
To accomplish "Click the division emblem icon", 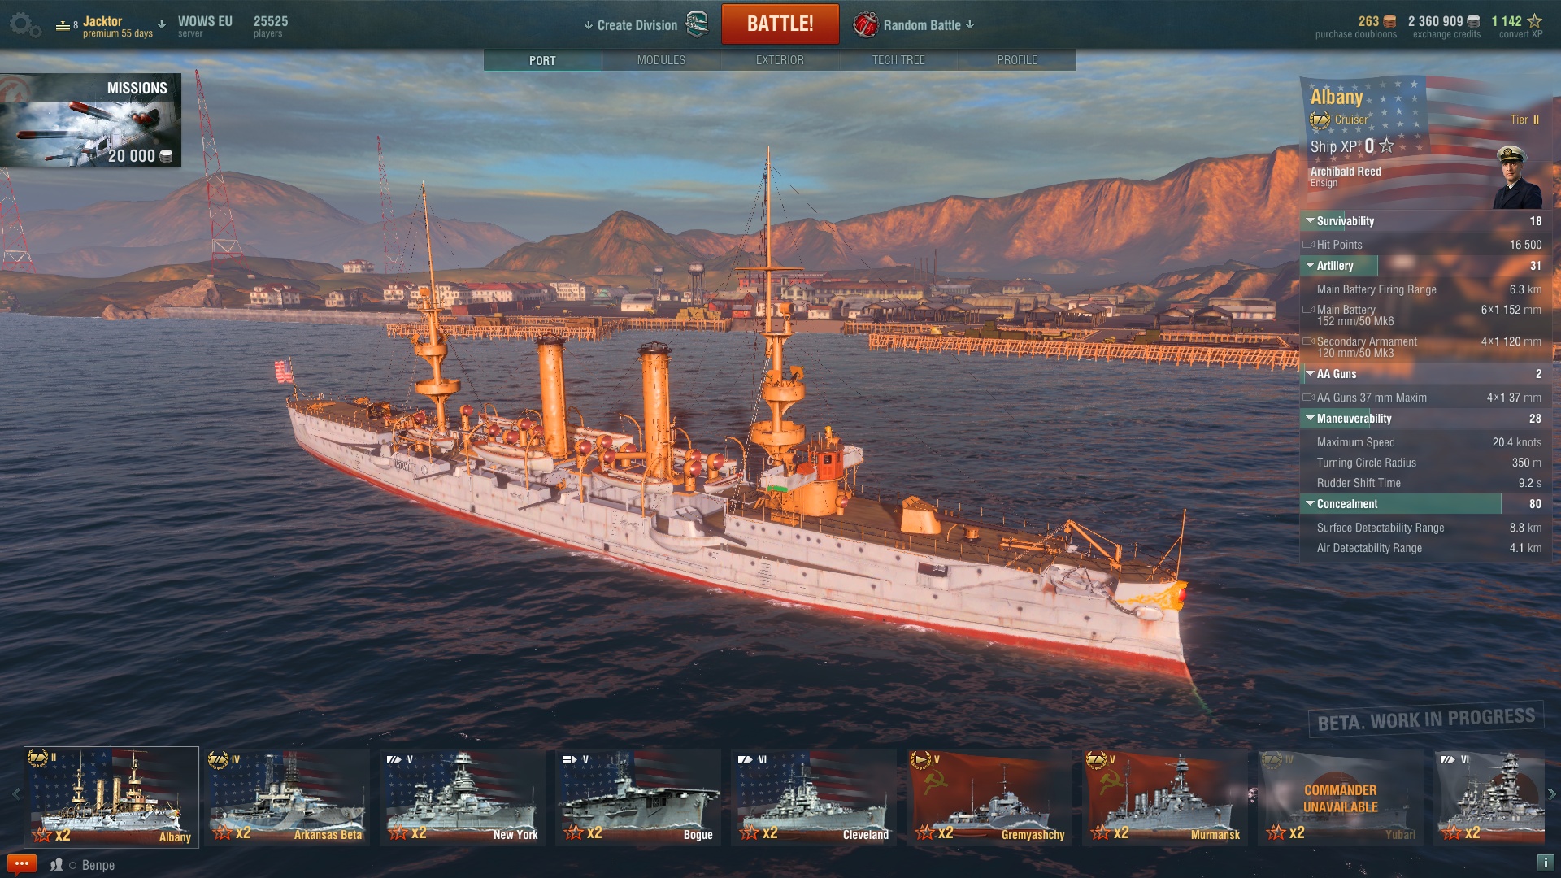I will [x=697, y=24].
